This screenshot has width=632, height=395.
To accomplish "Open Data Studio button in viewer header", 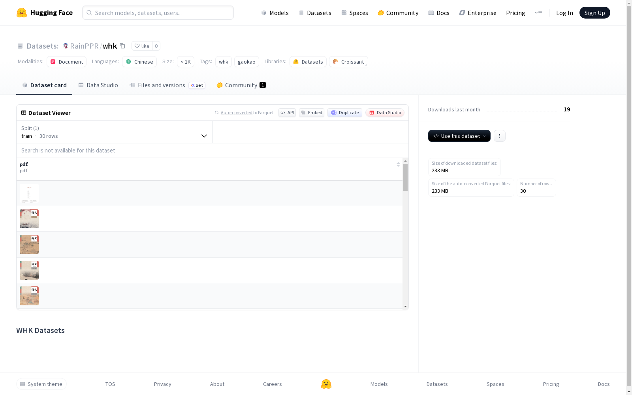I will click(385, 113).
